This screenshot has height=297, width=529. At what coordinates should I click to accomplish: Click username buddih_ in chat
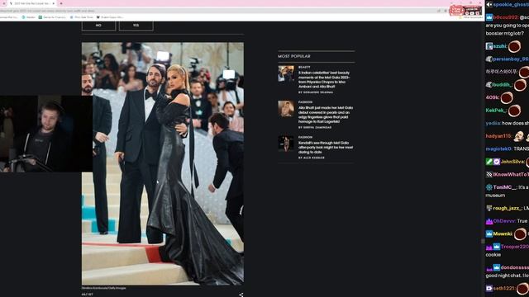pyautogui.click(x=503, y=85)
